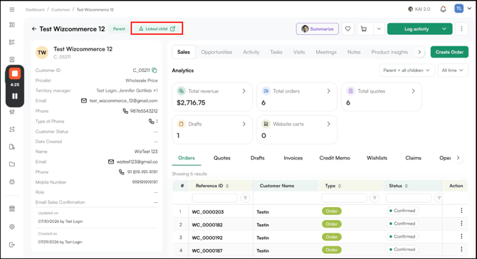This screenshot has height=259, width=477.
Task: Click phone icon next to 98765543212
Action: (125, 111)
